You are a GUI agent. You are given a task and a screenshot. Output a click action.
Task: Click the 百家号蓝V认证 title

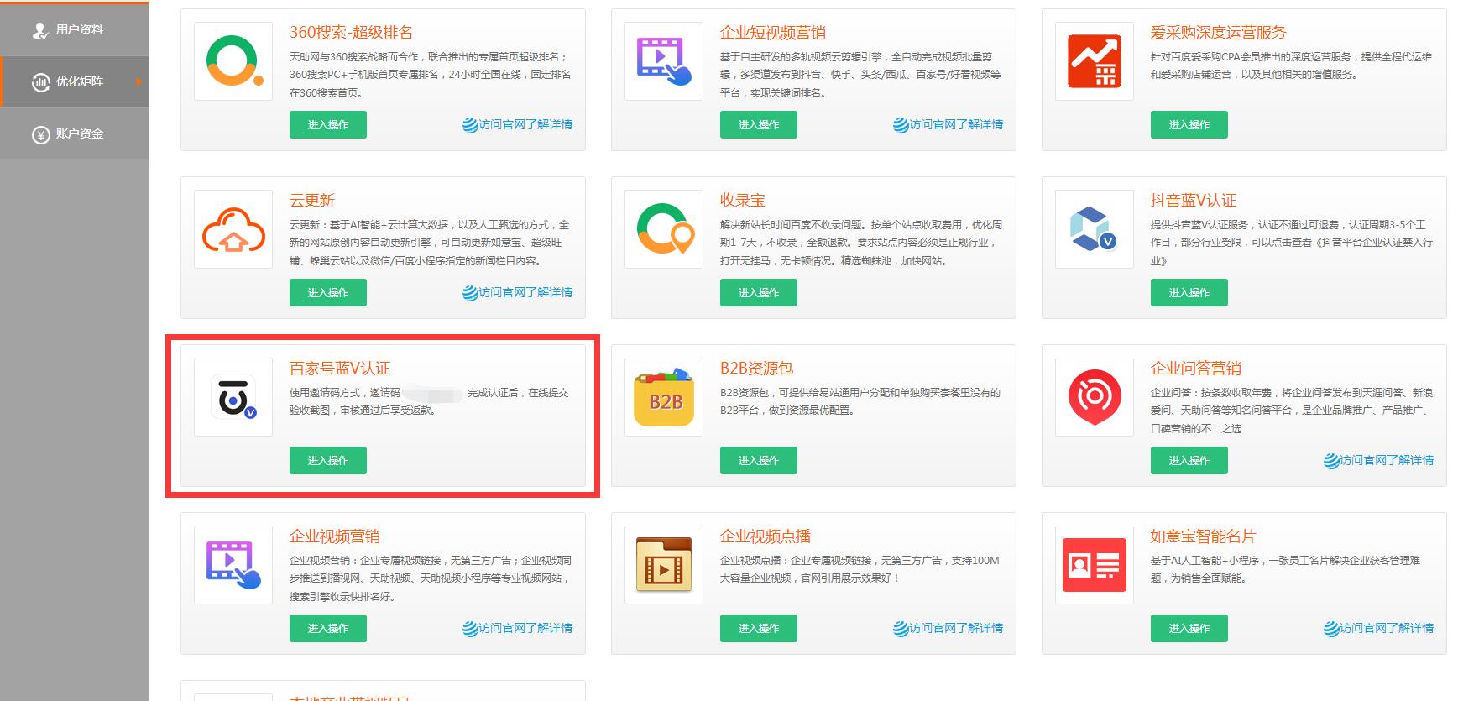340,369
